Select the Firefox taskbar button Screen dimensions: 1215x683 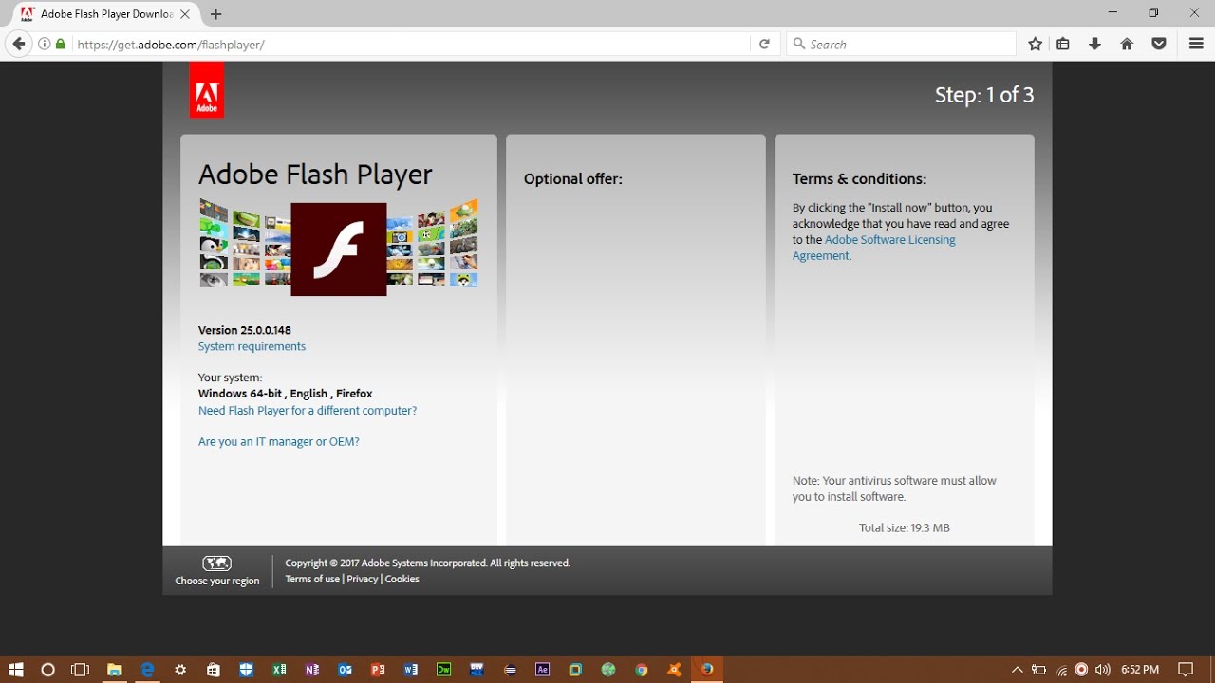coord(707,669)
